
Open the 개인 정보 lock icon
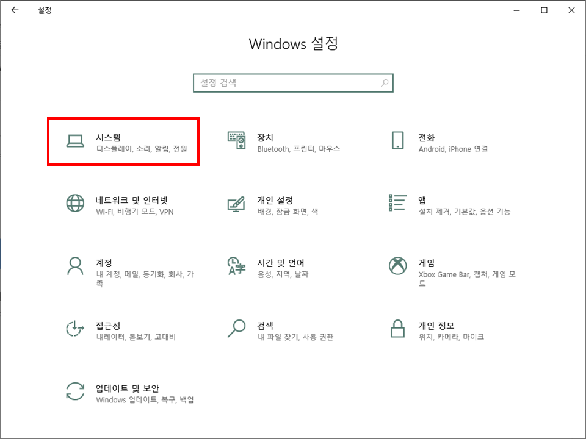[x=397, y=329]
